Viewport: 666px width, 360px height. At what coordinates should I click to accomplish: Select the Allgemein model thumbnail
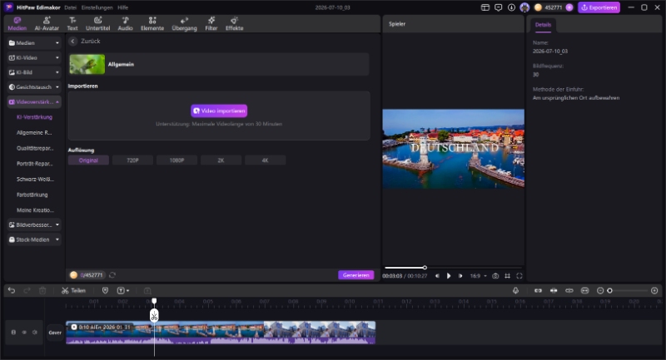tap(87, 65)
